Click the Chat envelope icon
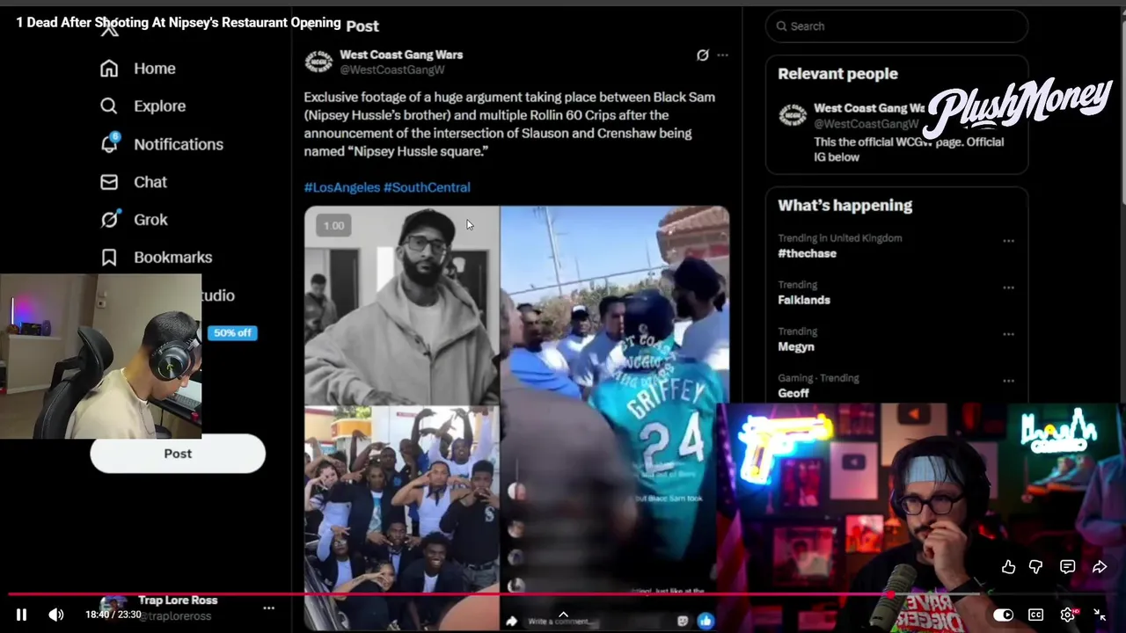The width and height of the screenshot is (1126, 633). pyautogui.click(x=109, y=182)
